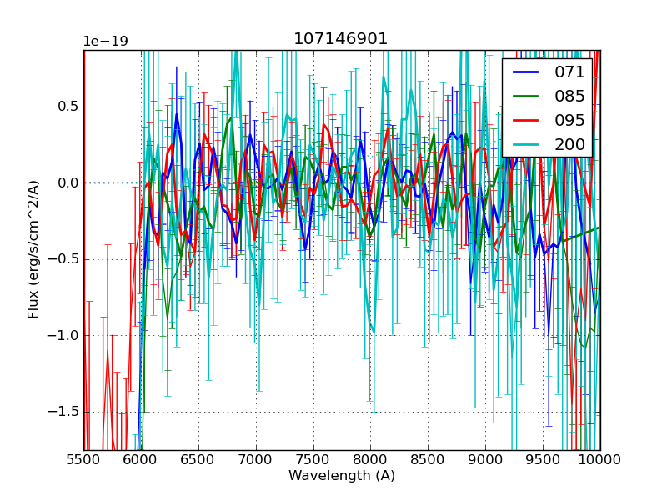Click the 10000 x-axis tick label
Screen dimensions: 667x500
pos(600,459)
